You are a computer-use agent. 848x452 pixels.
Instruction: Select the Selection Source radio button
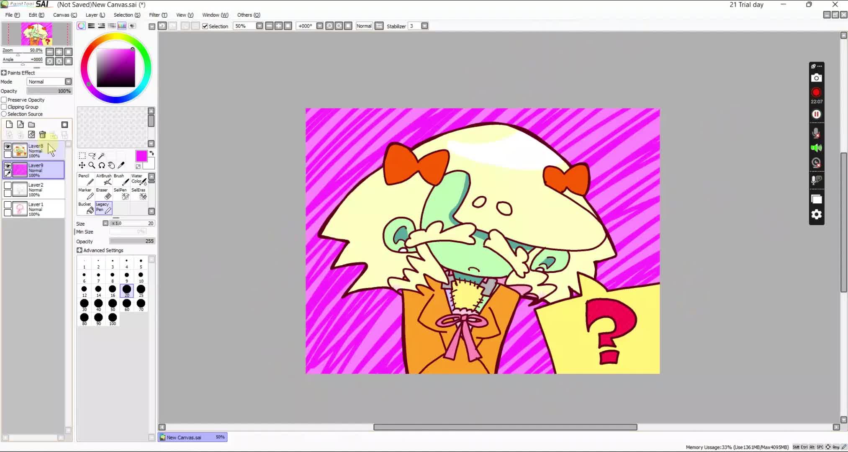[x=4, y=114]
